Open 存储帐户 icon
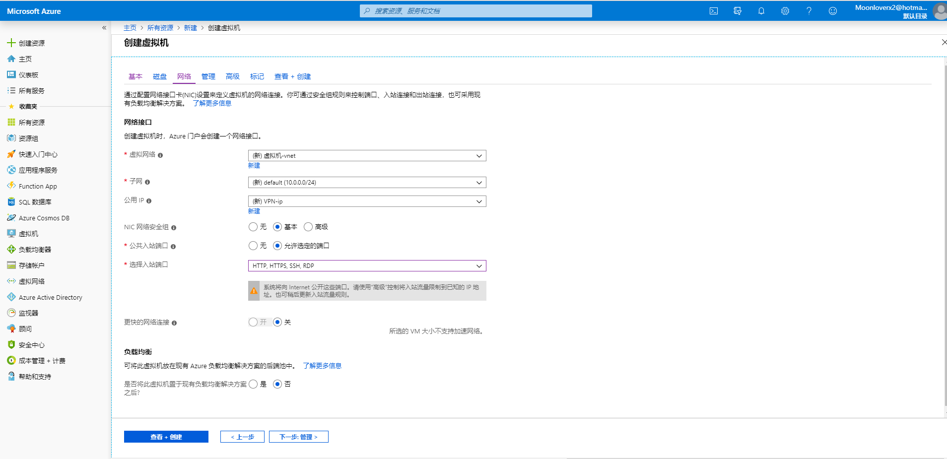 click(x=11, y=265)
